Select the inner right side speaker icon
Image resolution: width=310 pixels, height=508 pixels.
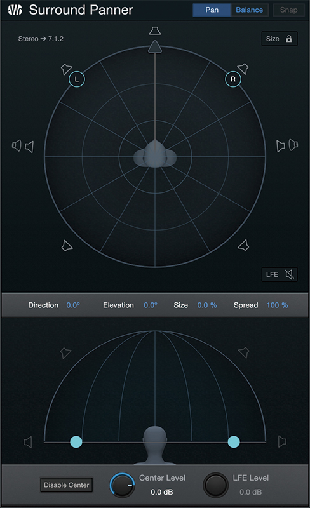tap(281, 146)
